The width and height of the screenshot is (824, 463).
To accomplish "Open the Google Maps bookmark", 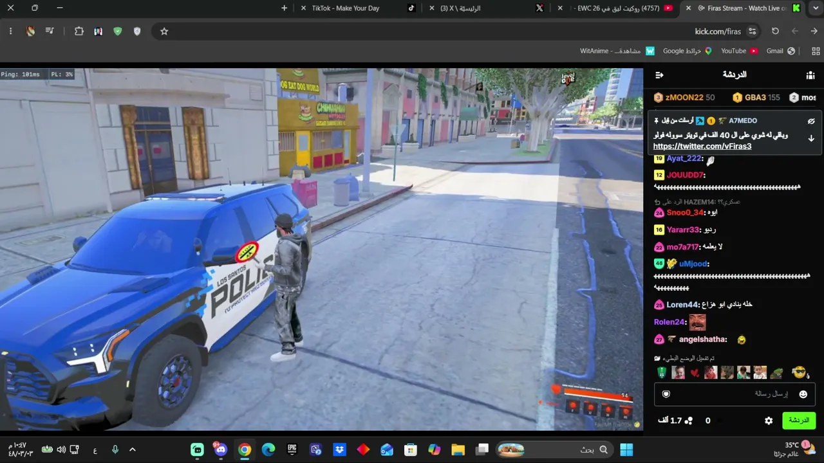I will coord(688,51).
